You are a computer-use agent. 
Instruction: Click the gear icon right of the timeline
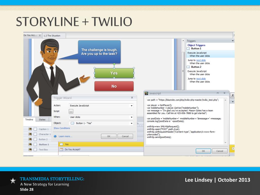point(233,148)
